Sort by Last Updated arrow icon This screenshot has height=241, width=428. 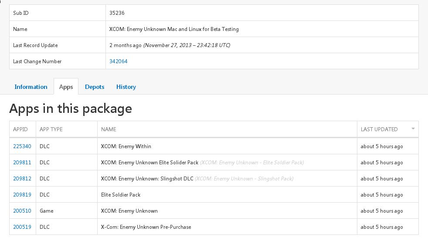[413, 129]
